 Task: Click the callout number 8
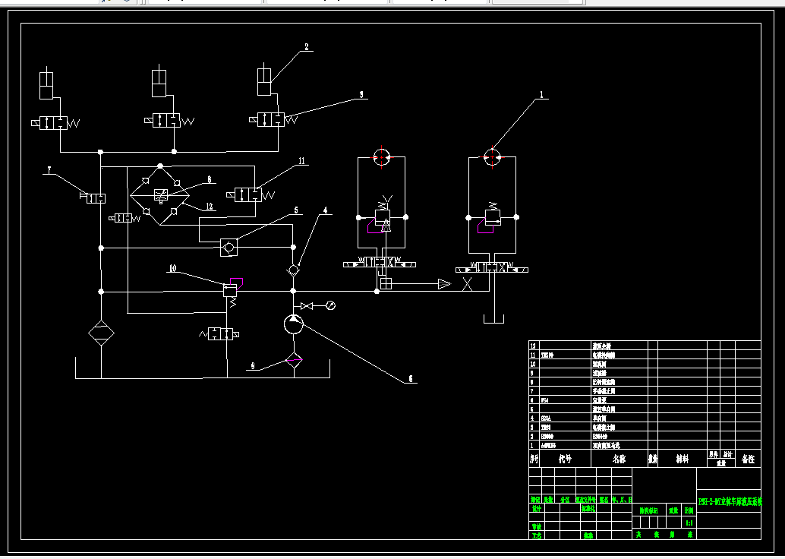coord(210,179)
